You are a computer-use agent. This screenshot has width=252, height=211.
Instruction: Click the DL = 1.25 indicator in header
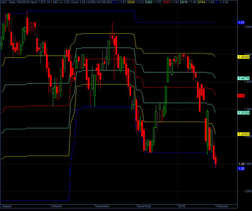pos(222,2)
